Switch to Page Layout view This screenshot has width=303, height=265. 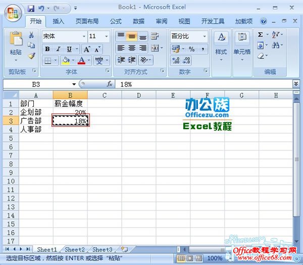[x=190, y=258]
